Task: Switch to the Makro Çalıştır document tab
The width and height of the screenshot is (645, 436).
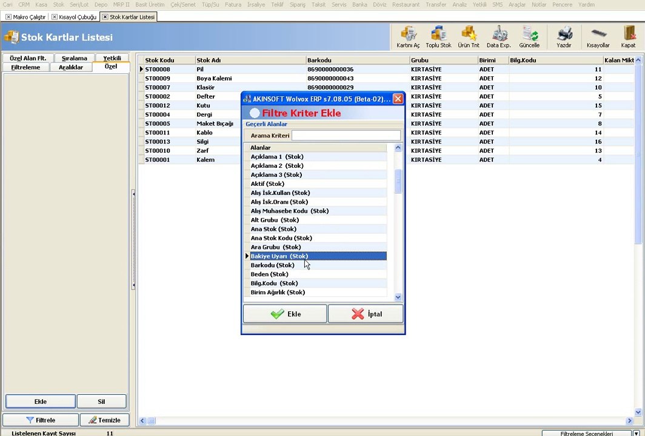Action: click(x=29, y=17)
